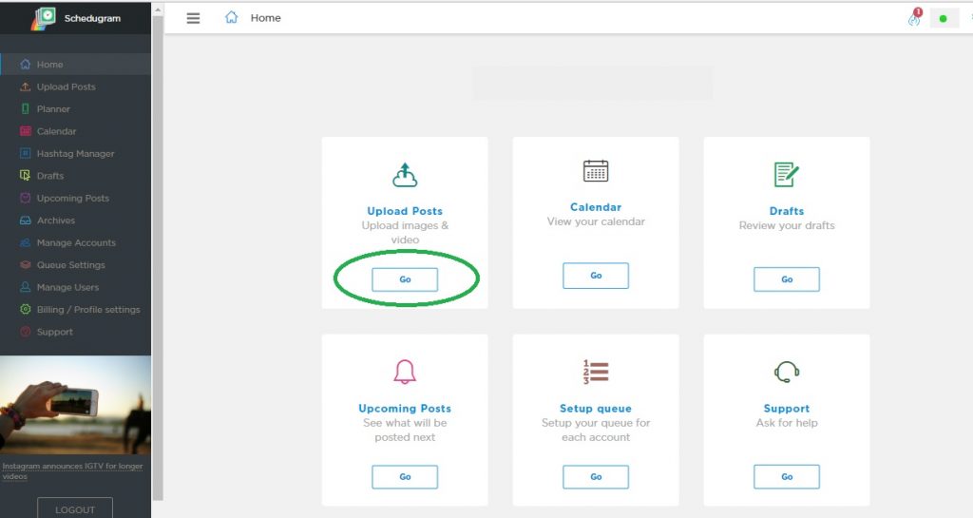Click 'Ask for help' description text
The image size is (973, 518).
[786, 422]
